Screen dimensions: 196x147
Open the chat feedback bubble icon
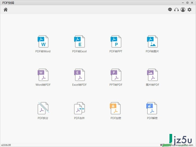[x=170, y=9]
